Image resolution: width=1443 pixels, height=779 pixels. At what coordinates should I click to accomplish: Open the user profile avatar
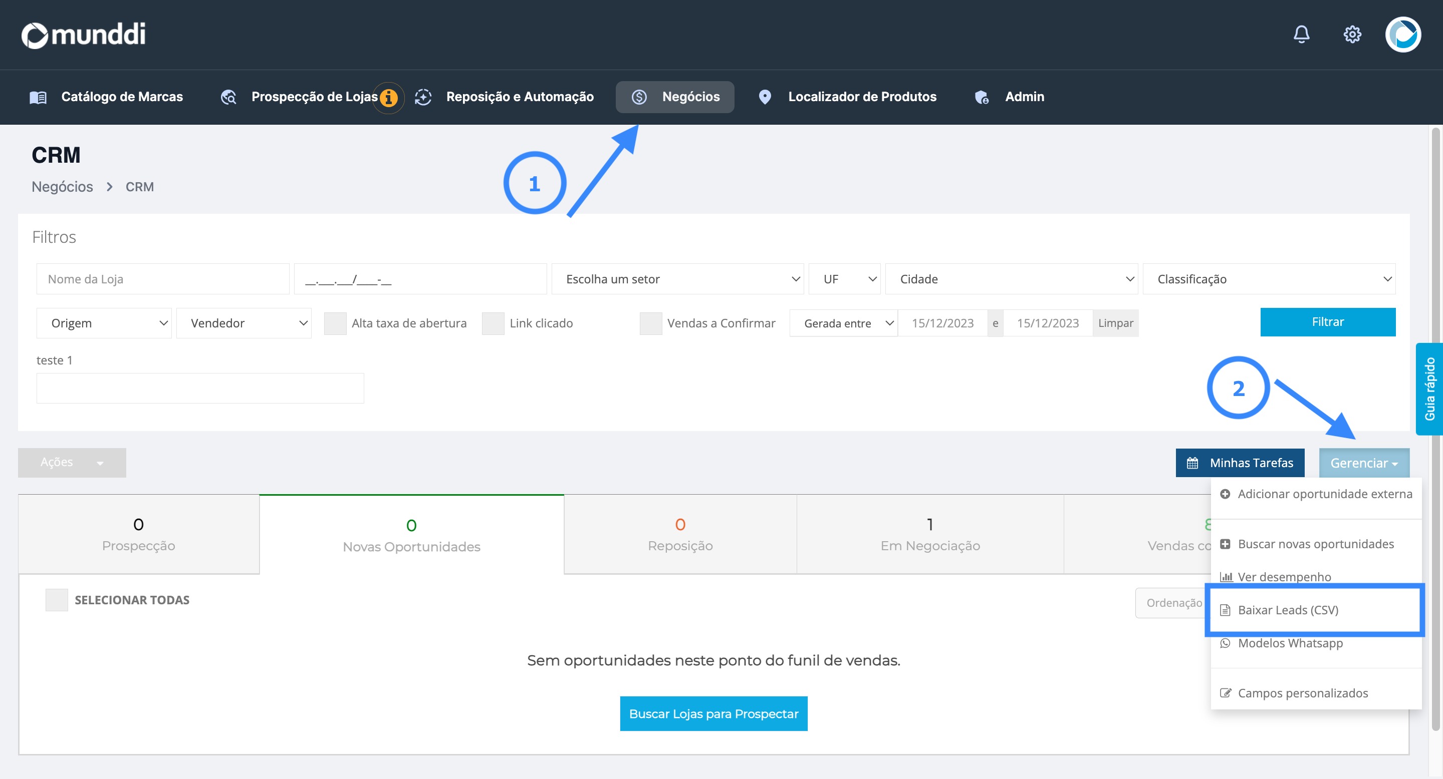point(1403,35)
